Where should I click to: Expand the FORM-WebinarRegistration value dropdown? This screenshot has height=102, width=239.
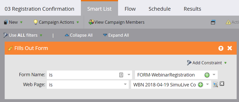[214, 75]
